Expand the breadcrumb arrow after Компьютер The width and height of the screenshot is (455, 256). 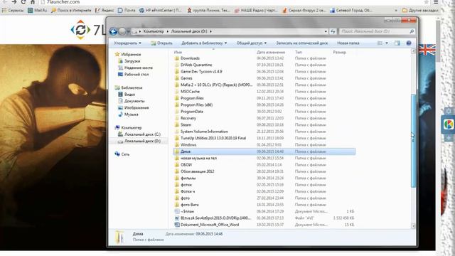tap(168, 31)
